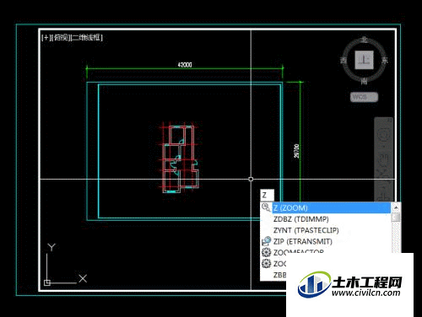Click the suggestion list scrollbar thumb
The height and width of the screenshot is (317, 422).
(396, 218)
